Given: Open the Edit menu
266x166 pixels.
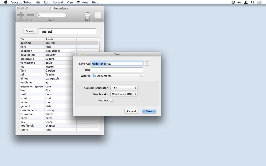Looking at the screenshot, I should 47,2.
